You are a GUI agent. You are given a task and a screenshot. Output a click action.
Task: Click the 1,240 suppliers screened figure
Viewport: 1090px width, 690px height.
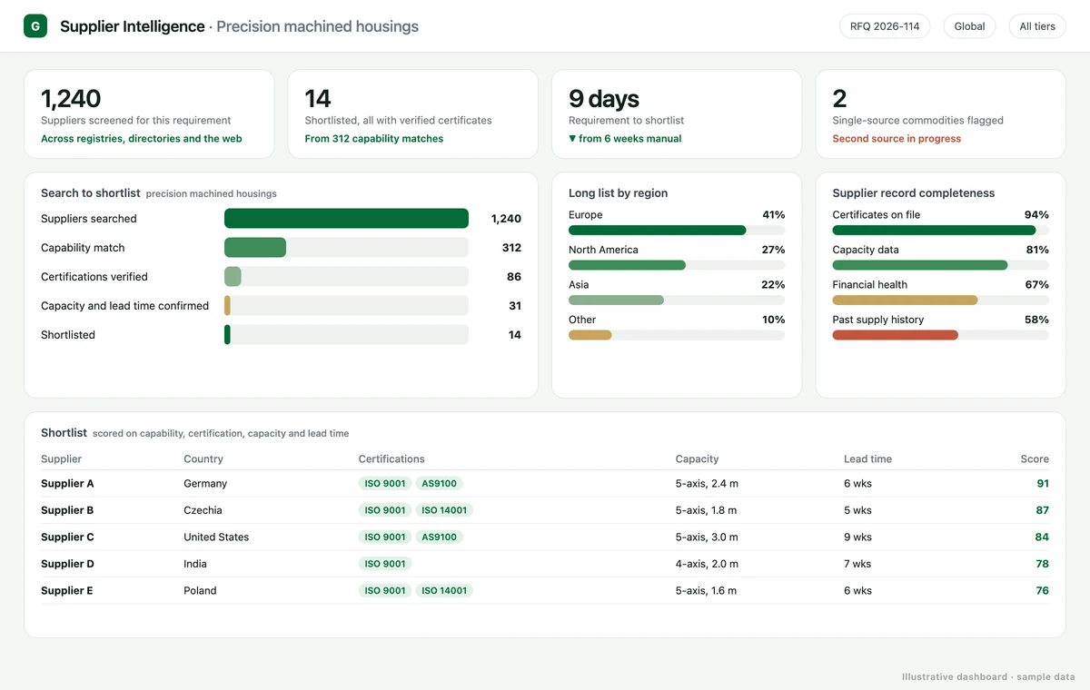click(x=71, y=98)
